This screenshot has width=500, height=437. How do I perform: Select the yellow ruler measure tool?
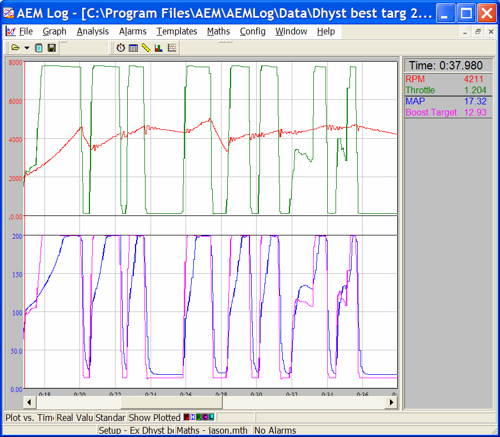146,48
